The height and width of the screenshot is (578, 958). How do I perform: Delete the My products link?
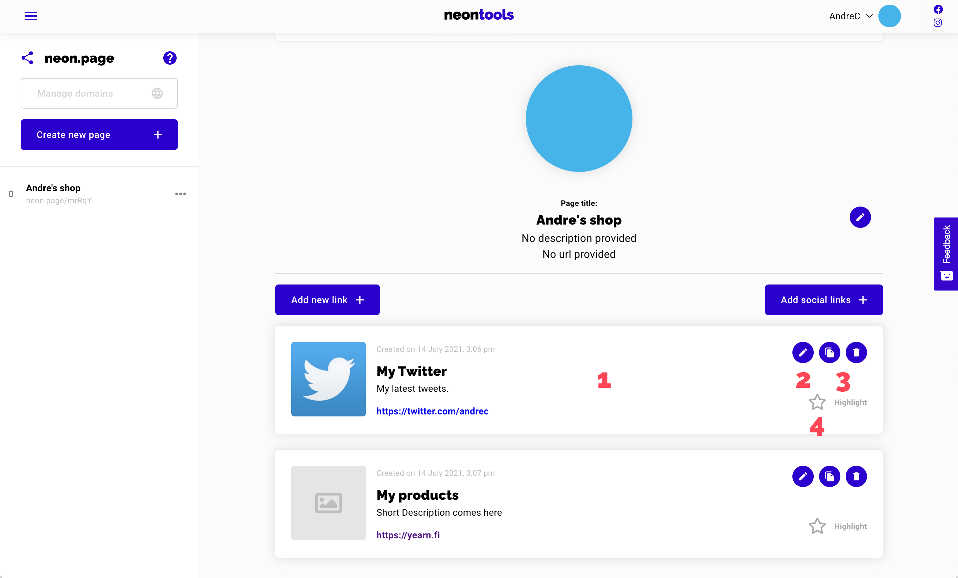(857, 476)
